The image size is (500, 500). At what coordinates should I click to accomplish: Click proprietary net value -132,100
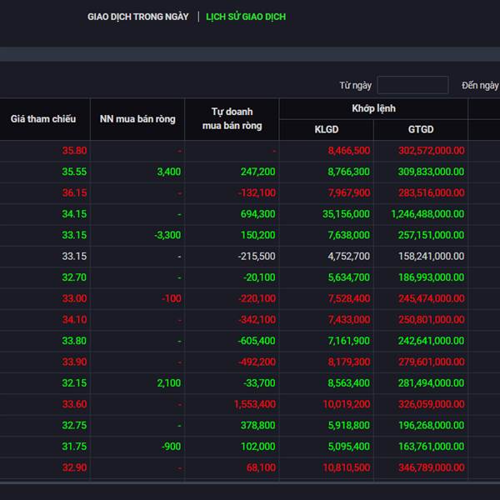click(257, 192)
